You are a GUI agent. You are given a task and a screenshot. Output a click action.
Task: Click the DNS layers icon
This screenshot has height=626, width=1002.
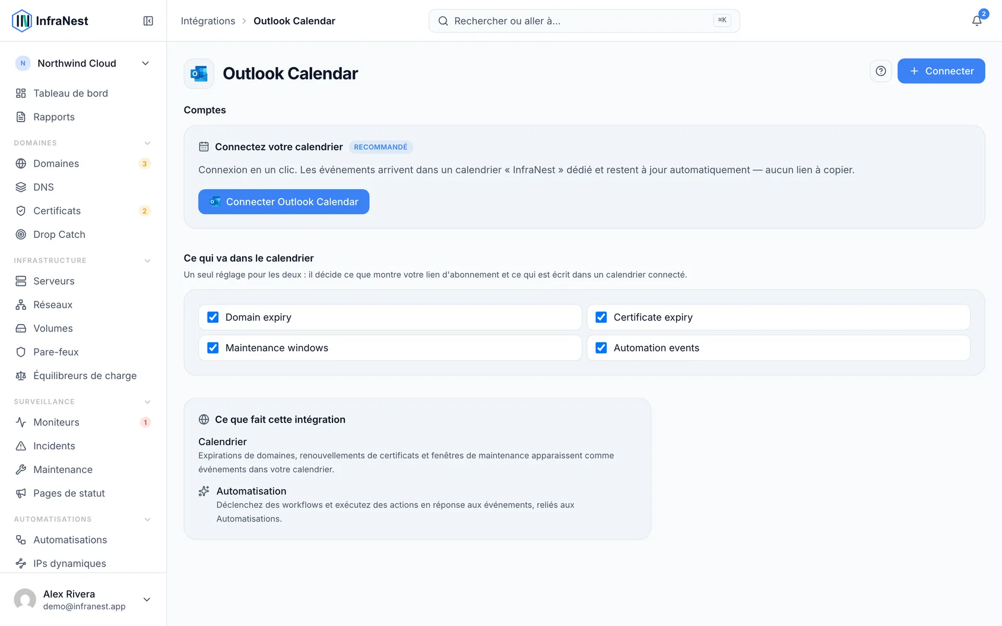21,187
